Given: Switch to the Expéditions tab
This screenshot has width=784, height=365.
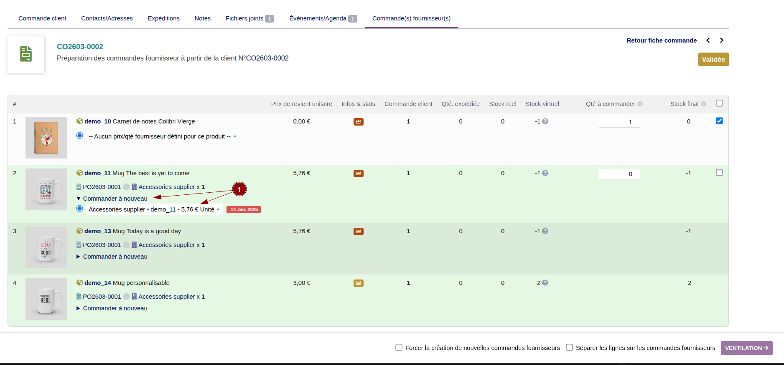Looking at the screenshot, I should tap(163, 18).
